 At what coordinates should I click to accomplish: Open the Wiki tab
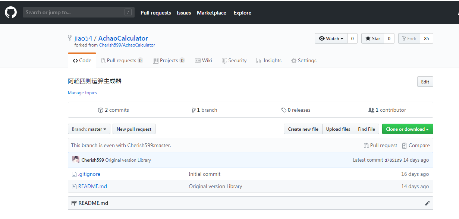pos(203,60)
